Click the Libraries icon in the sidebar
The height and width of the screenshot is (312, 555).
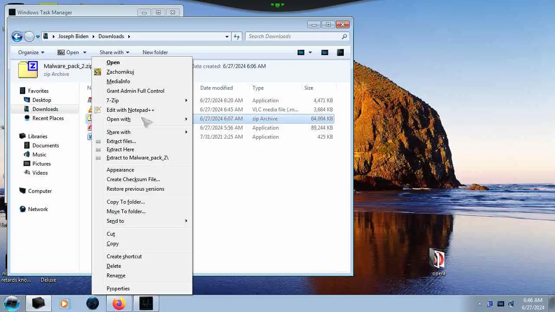23,136
